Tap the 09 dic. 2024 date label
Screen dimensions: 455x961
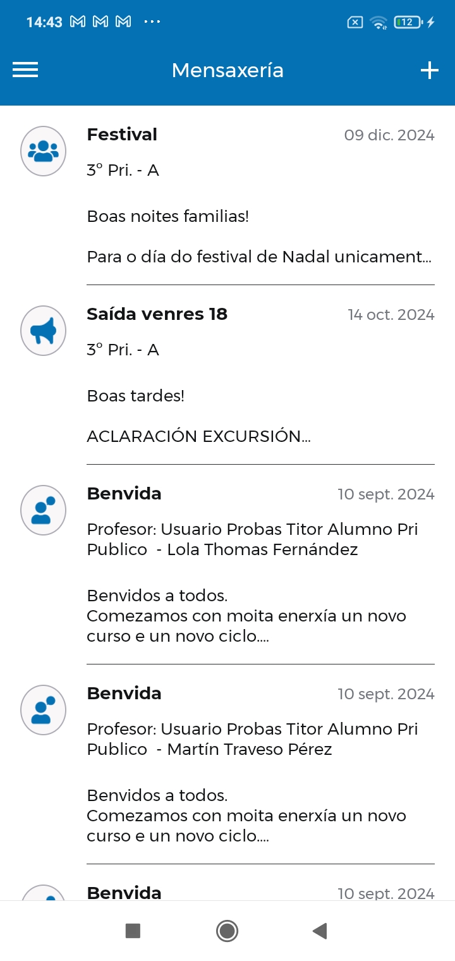(389, 135)
